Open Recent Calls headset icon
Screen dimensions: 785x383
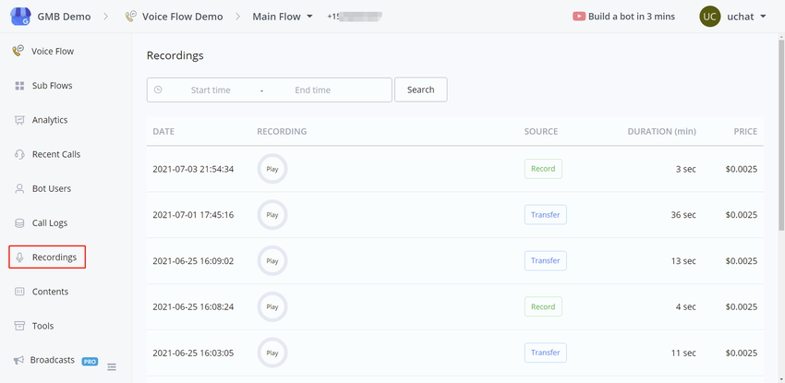pyautogui.click(x=19, y=154)
